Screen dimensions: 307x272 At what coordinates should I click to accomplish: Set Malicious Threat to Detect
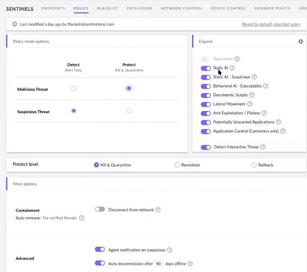click(73, 88)
